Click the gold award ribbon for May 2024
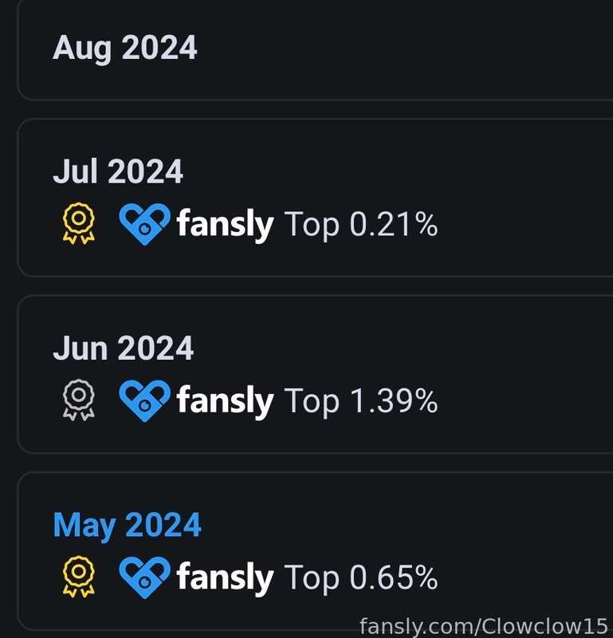613x638 pixels. pos(78,577)
